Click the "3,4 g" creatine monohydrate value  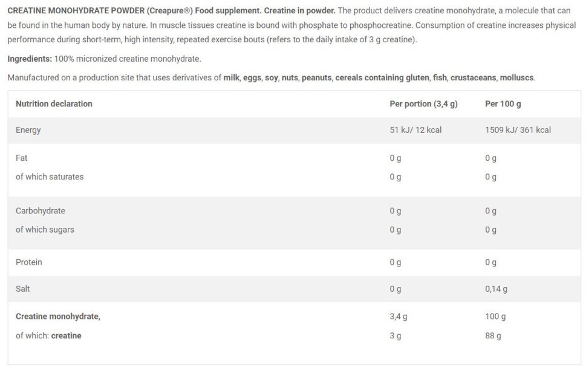[x=399, y=316]
